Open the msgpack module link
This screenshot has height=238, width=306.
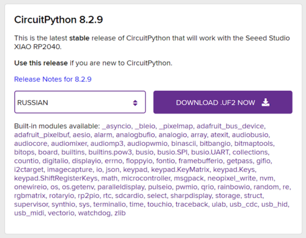point(188,178)
